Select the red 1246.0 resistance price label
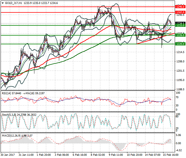The width and height of the screenshot is (186, 158). click(x=180, y=7)
